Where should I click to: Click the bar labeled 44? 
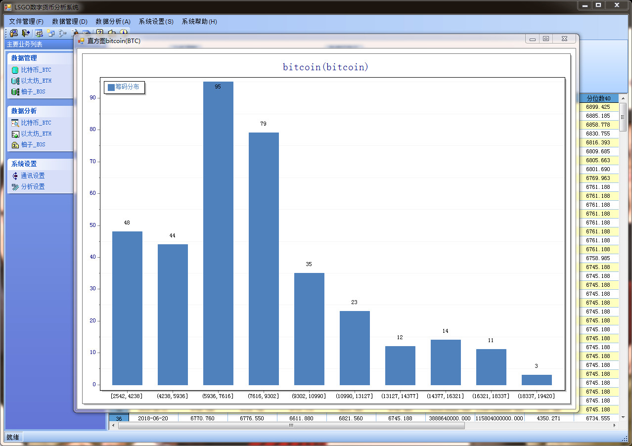pyautogui.click(x=173, y=314)
